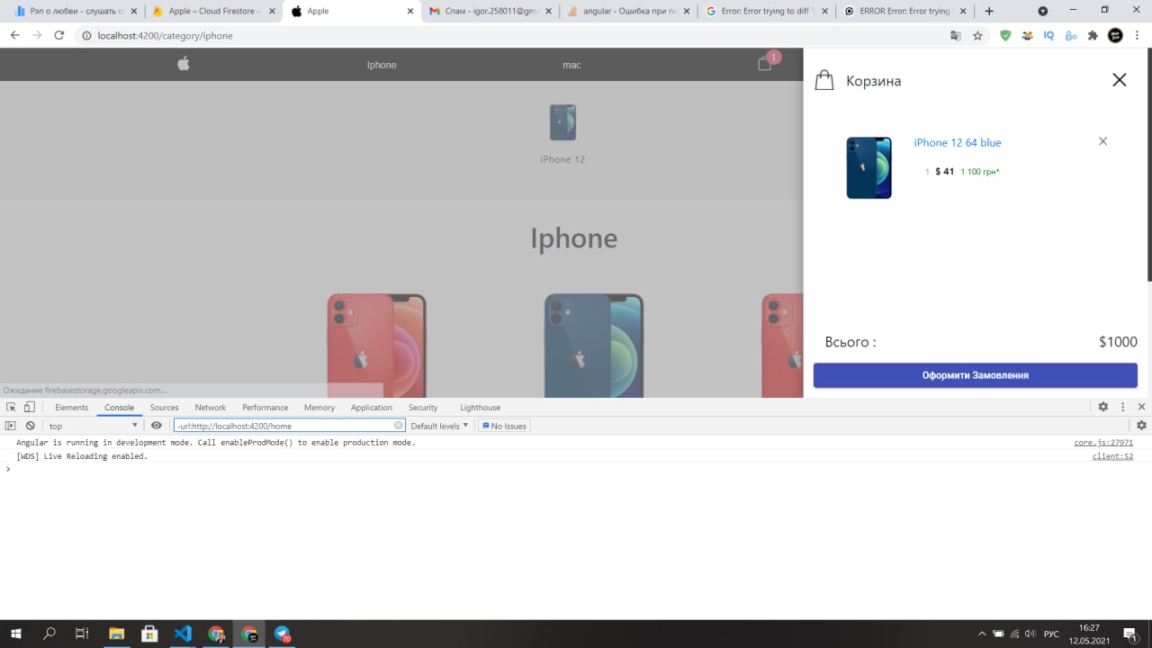
Task: Click Оформити Замовлення button
Action: (976, 375)
